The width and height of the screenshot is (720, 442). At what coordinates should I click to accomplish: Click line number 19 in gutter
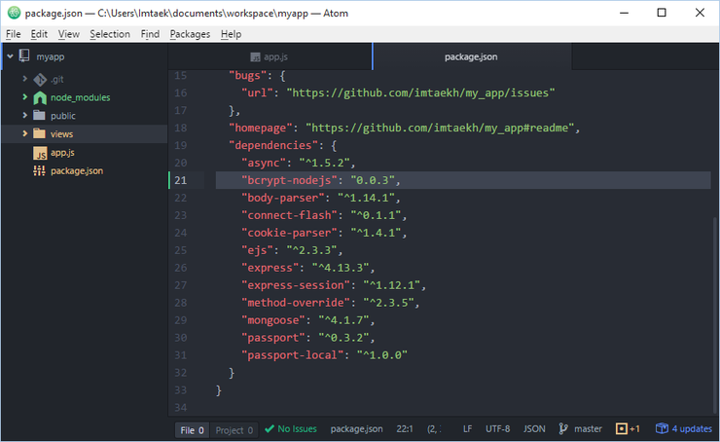click(180, 145)
